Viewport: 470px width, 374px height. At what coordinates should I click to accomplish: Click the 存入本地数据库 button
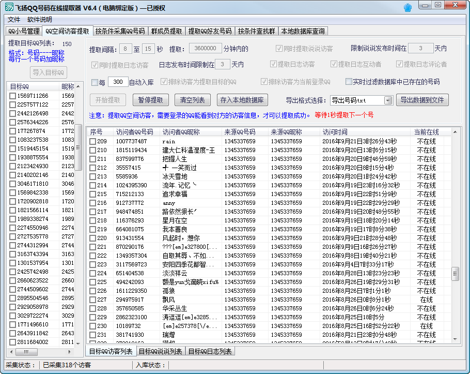tap(242, 100)
